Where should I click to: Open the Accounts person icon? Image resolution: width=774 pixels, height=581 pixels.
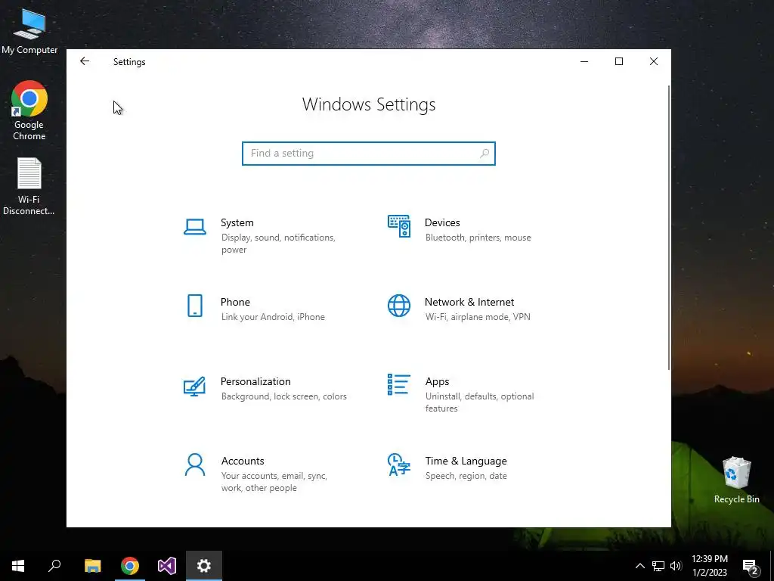[x=195, y=465]
